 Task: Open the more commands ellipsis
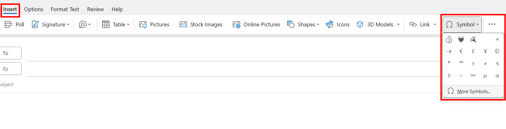492,24
